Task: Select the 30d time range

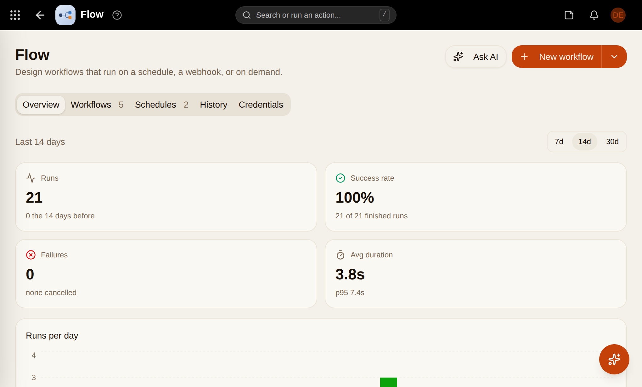Action: pos(612,142)
